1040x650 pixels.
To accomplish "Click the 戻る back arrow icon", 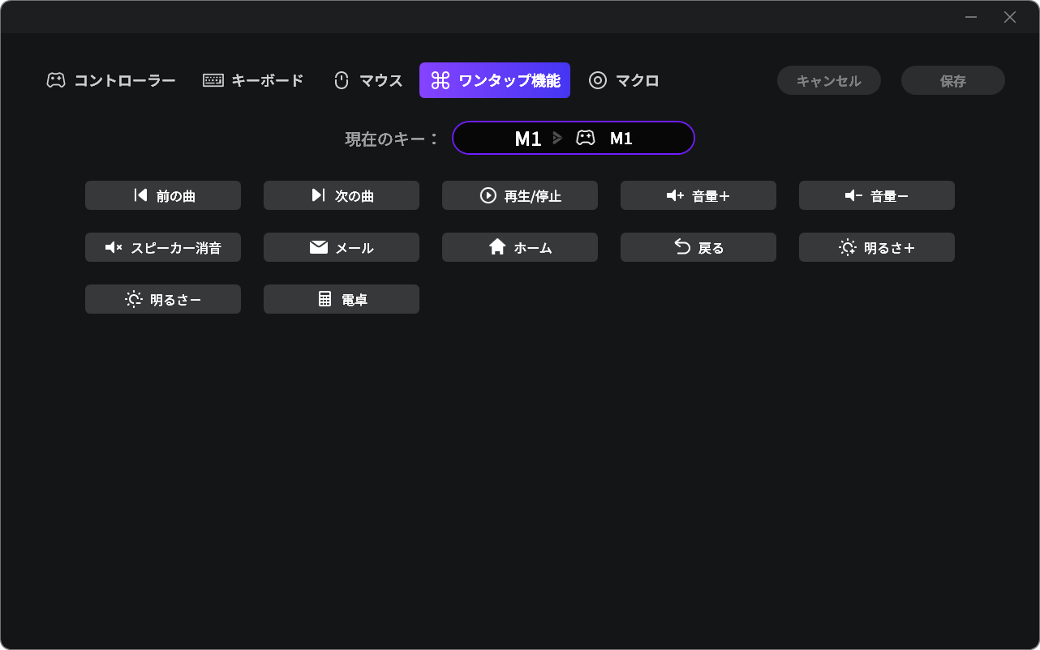I will 682,247.
